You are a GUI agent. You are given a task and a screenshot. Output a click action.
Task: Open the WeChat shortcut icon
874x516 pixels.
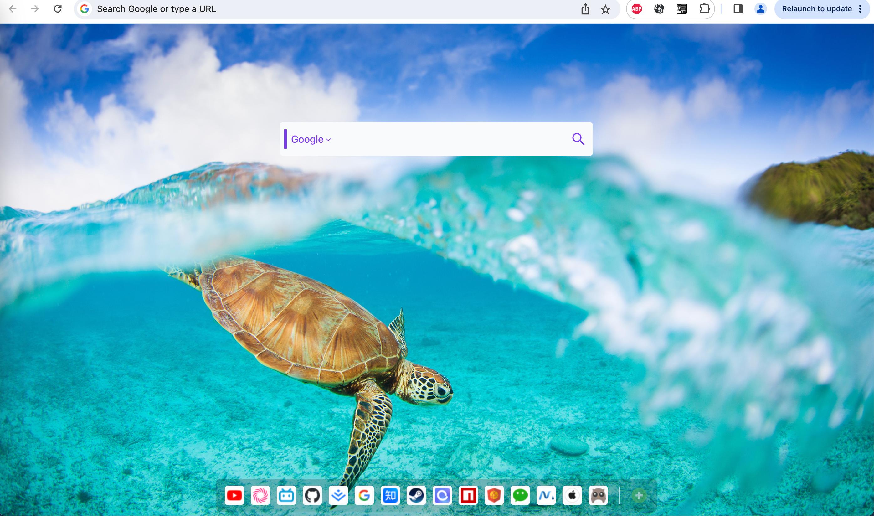pyautogui.click(x=520, y=495)
